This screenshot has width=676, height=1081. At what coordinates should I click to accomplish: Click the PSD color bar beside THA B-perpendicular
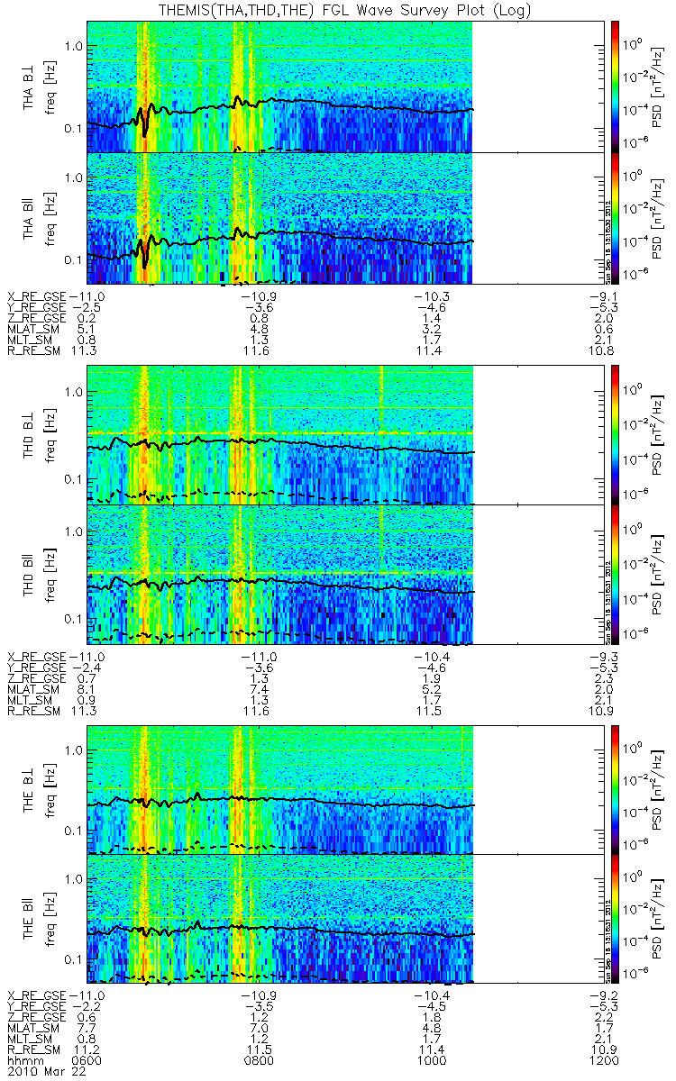tap(615, 87)
